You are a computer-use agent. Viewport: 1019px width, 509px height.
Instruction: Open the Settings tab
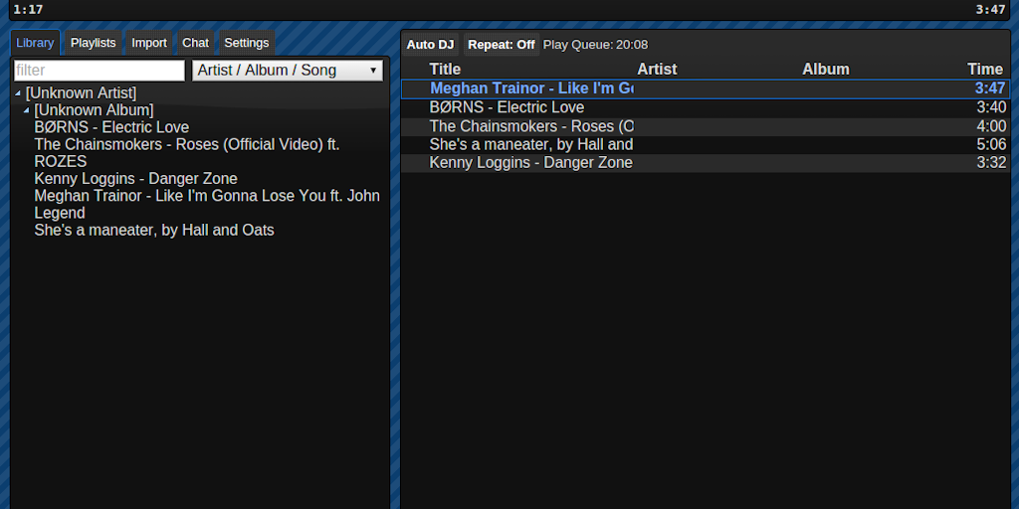(x=247, y=43)
